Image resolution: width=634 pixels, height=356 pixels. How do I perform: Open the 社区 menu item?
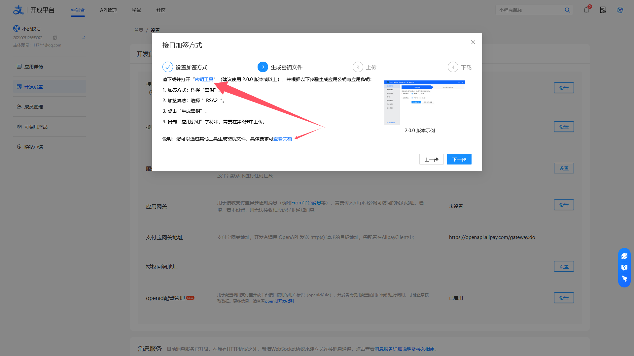click(161, 10)
